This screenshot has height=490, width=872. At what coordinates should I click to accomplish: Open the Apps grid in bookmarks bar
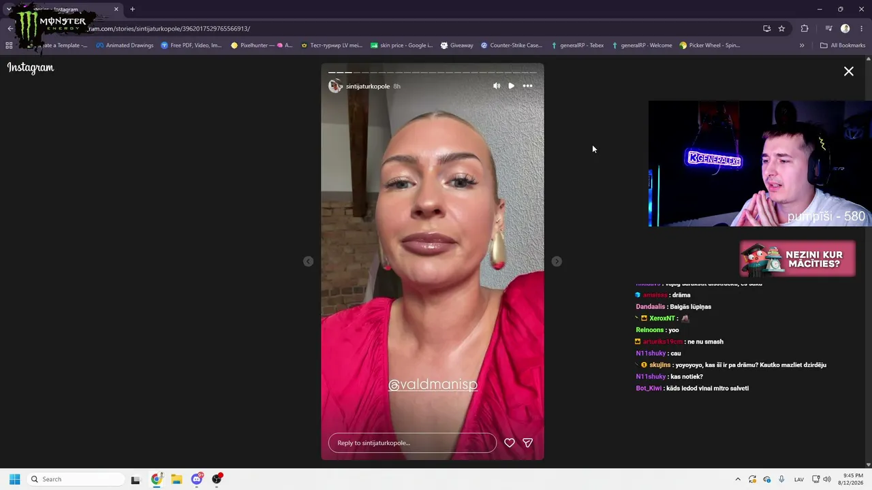pyautogui.click(x=9, y=46)
